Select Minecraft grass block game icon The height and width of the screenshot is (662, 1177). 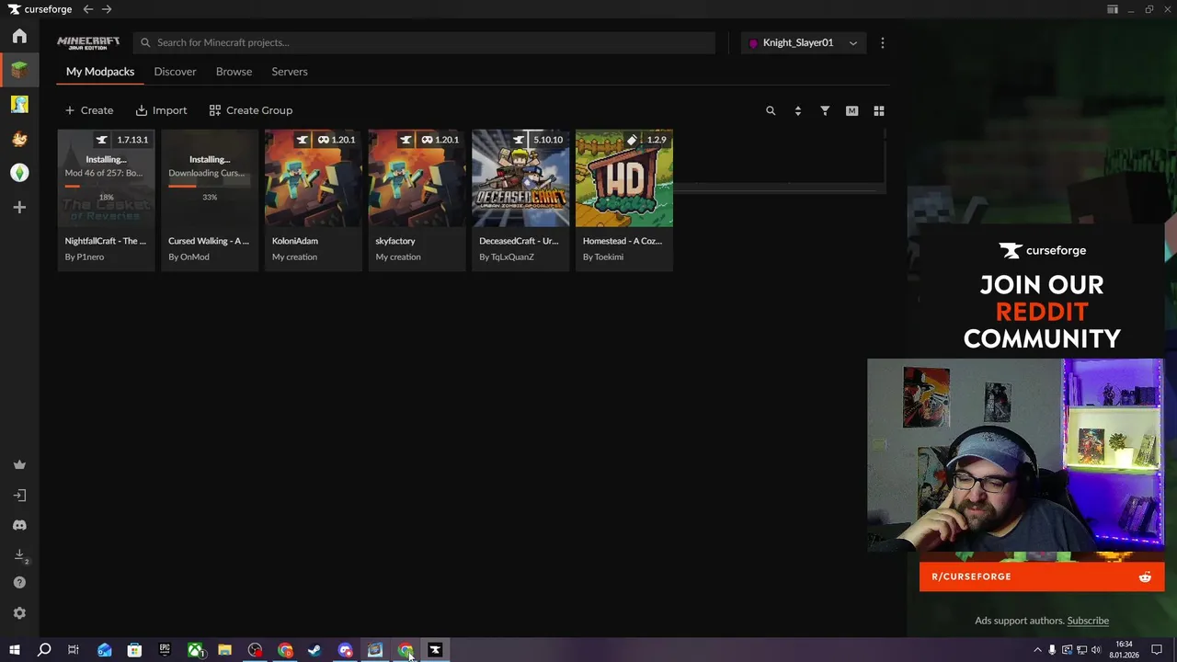[19, 70]
